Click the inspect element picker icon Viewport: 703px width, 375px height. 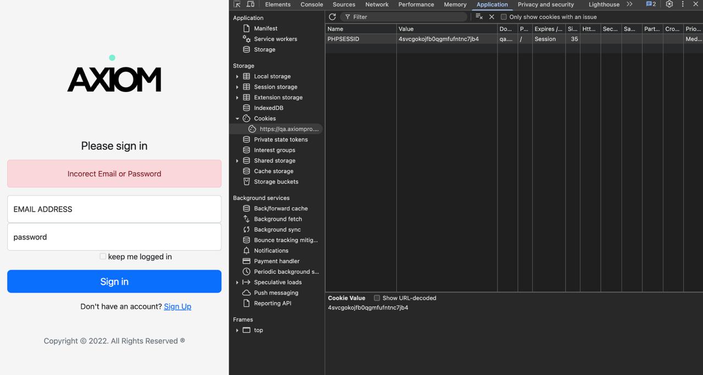click(x=237, y=4)
